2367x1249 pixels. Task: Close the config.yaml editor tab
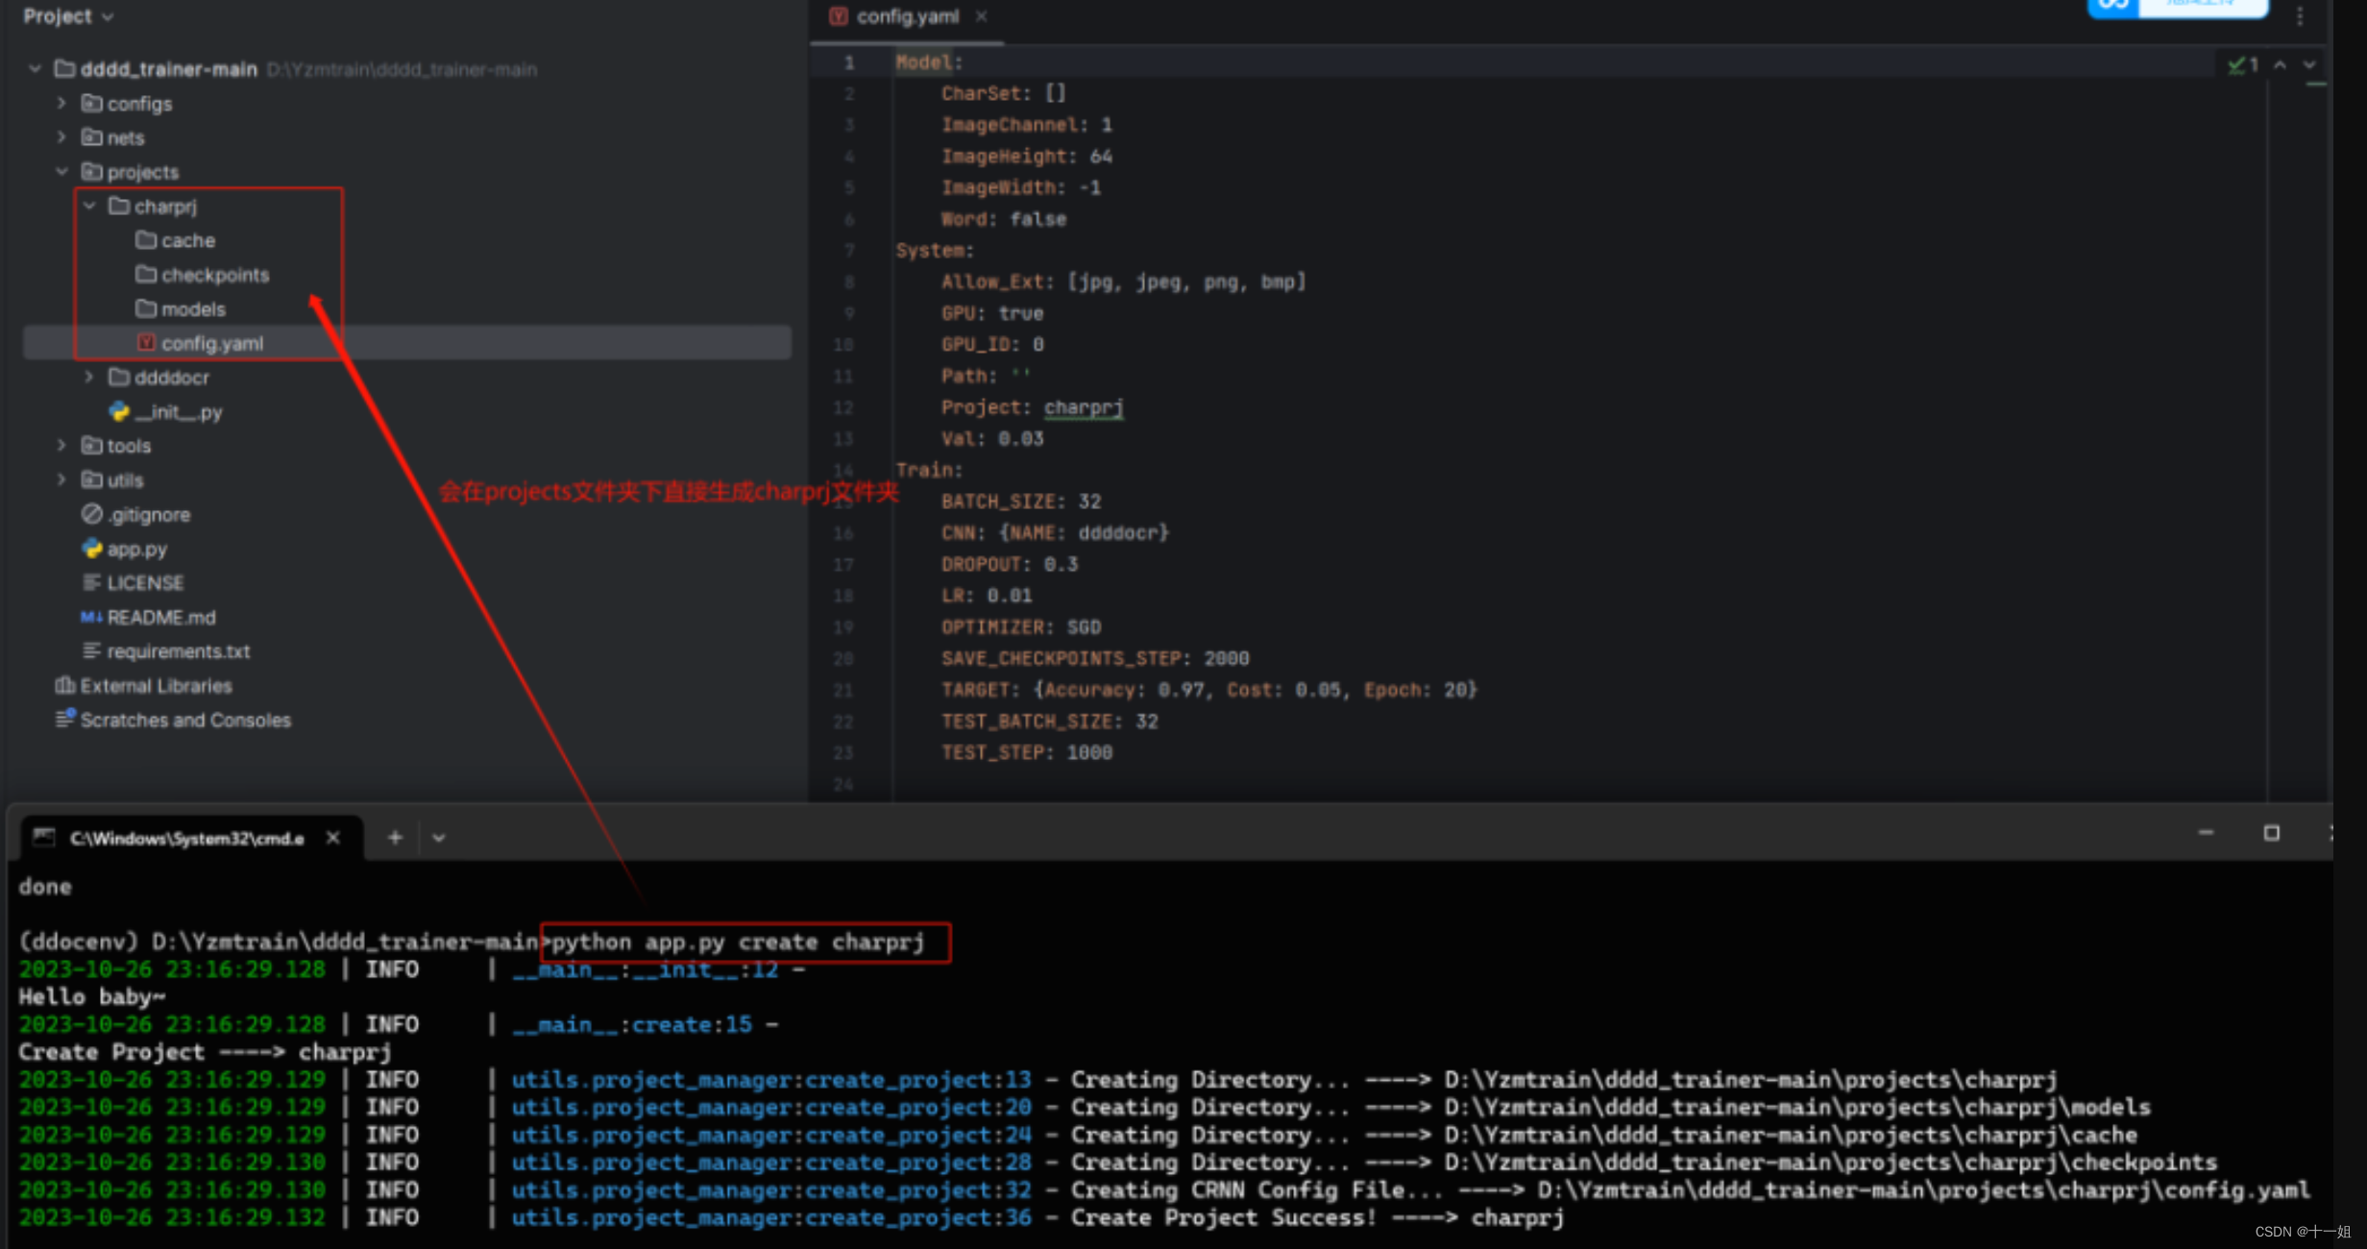[981, 16]
